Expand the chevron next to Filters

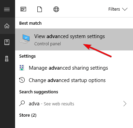125,9
